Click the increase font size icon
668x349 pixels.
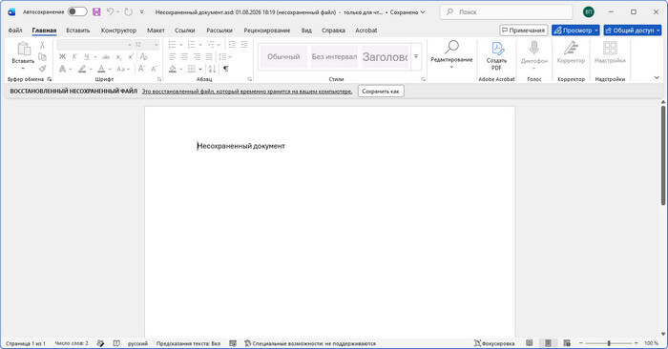pyautogui.click(x=141, y=69)
